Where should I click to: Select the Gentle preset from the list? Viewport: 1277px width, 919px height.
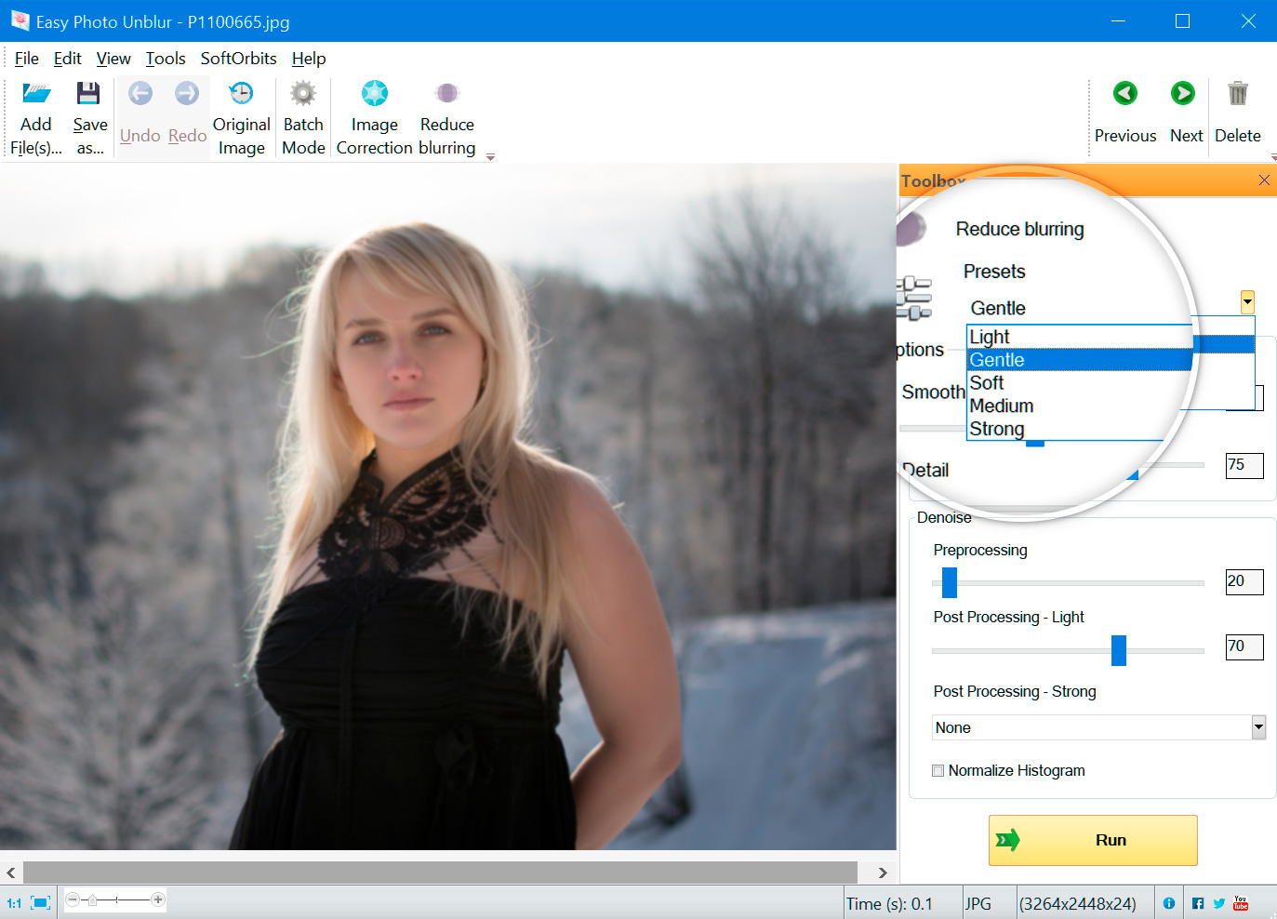997,359
